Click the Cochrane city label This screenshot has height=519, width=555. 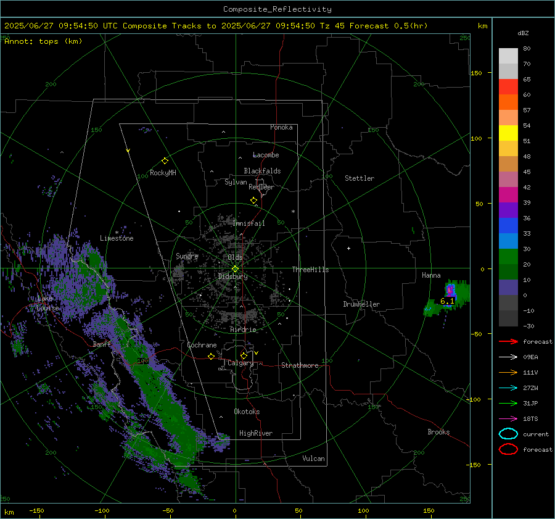[x=202, y=345]
